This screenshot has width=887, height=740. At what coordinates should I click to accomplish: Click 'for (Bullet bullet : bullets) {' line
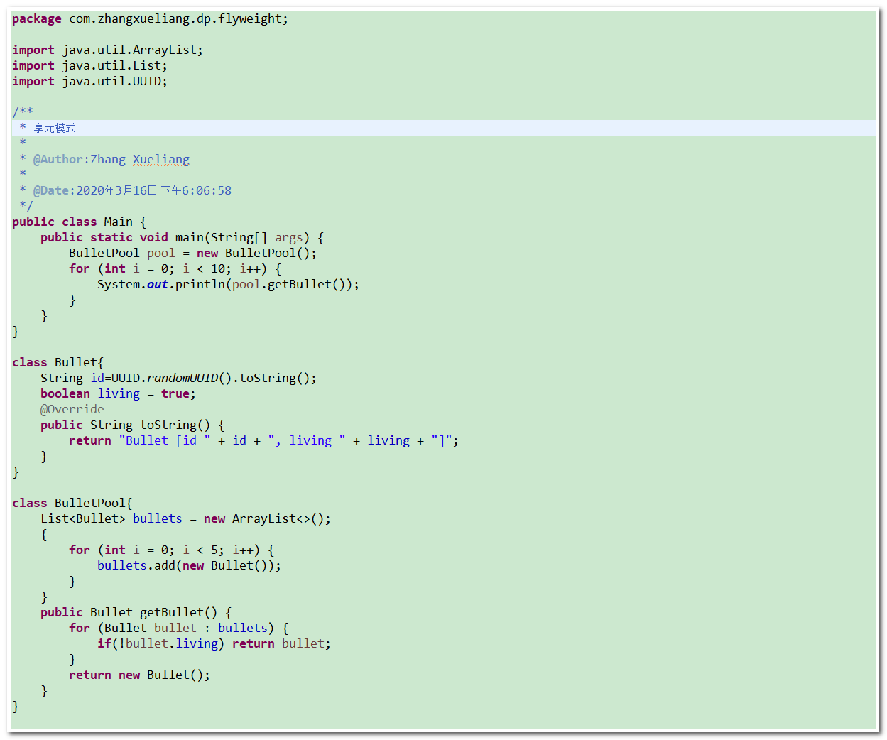pos(178,629)
